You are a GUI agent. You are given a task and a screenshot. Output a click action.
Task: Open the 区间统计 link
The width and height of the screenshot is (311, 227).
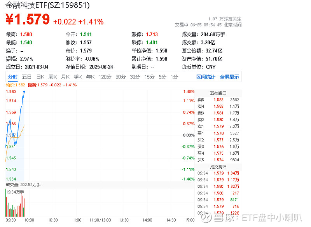[206, 77]
